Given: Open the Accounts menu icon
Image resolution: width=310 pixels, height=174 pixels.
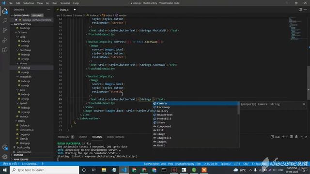Looking at the screenshot, I should (x=5, y=147).
